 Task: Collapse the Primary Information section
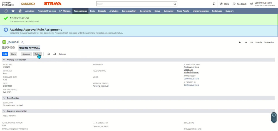click(x=4, y=60)
